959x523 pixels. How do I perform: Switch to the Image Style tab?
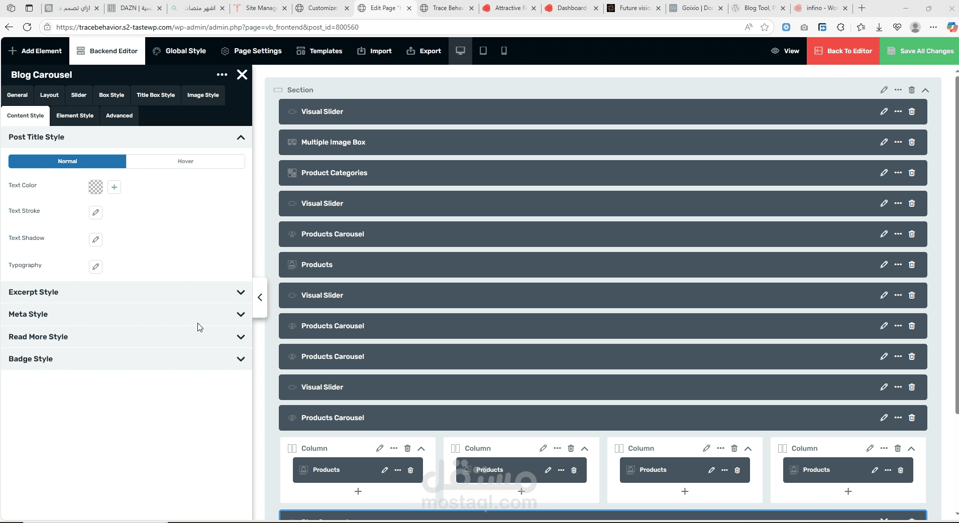click(x=203, y=95)
